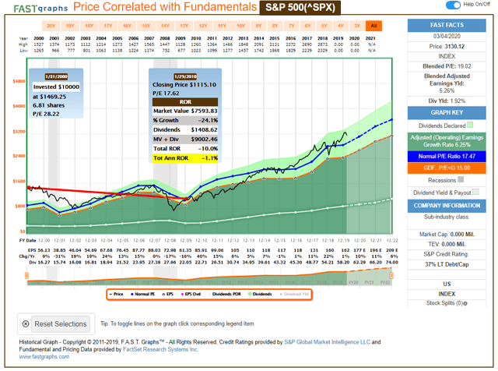Select the 12Y time range tab
This screenshot has height=371, width=498.
coord(203,26)
